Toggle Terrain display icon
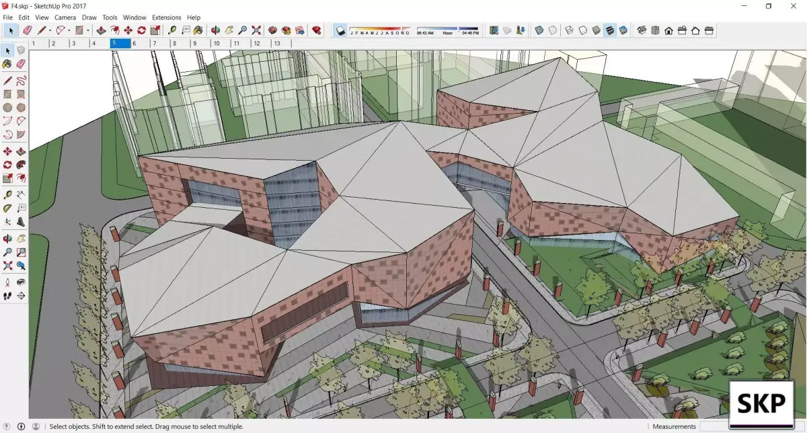The image size is (807, 433). pos(507,30)
